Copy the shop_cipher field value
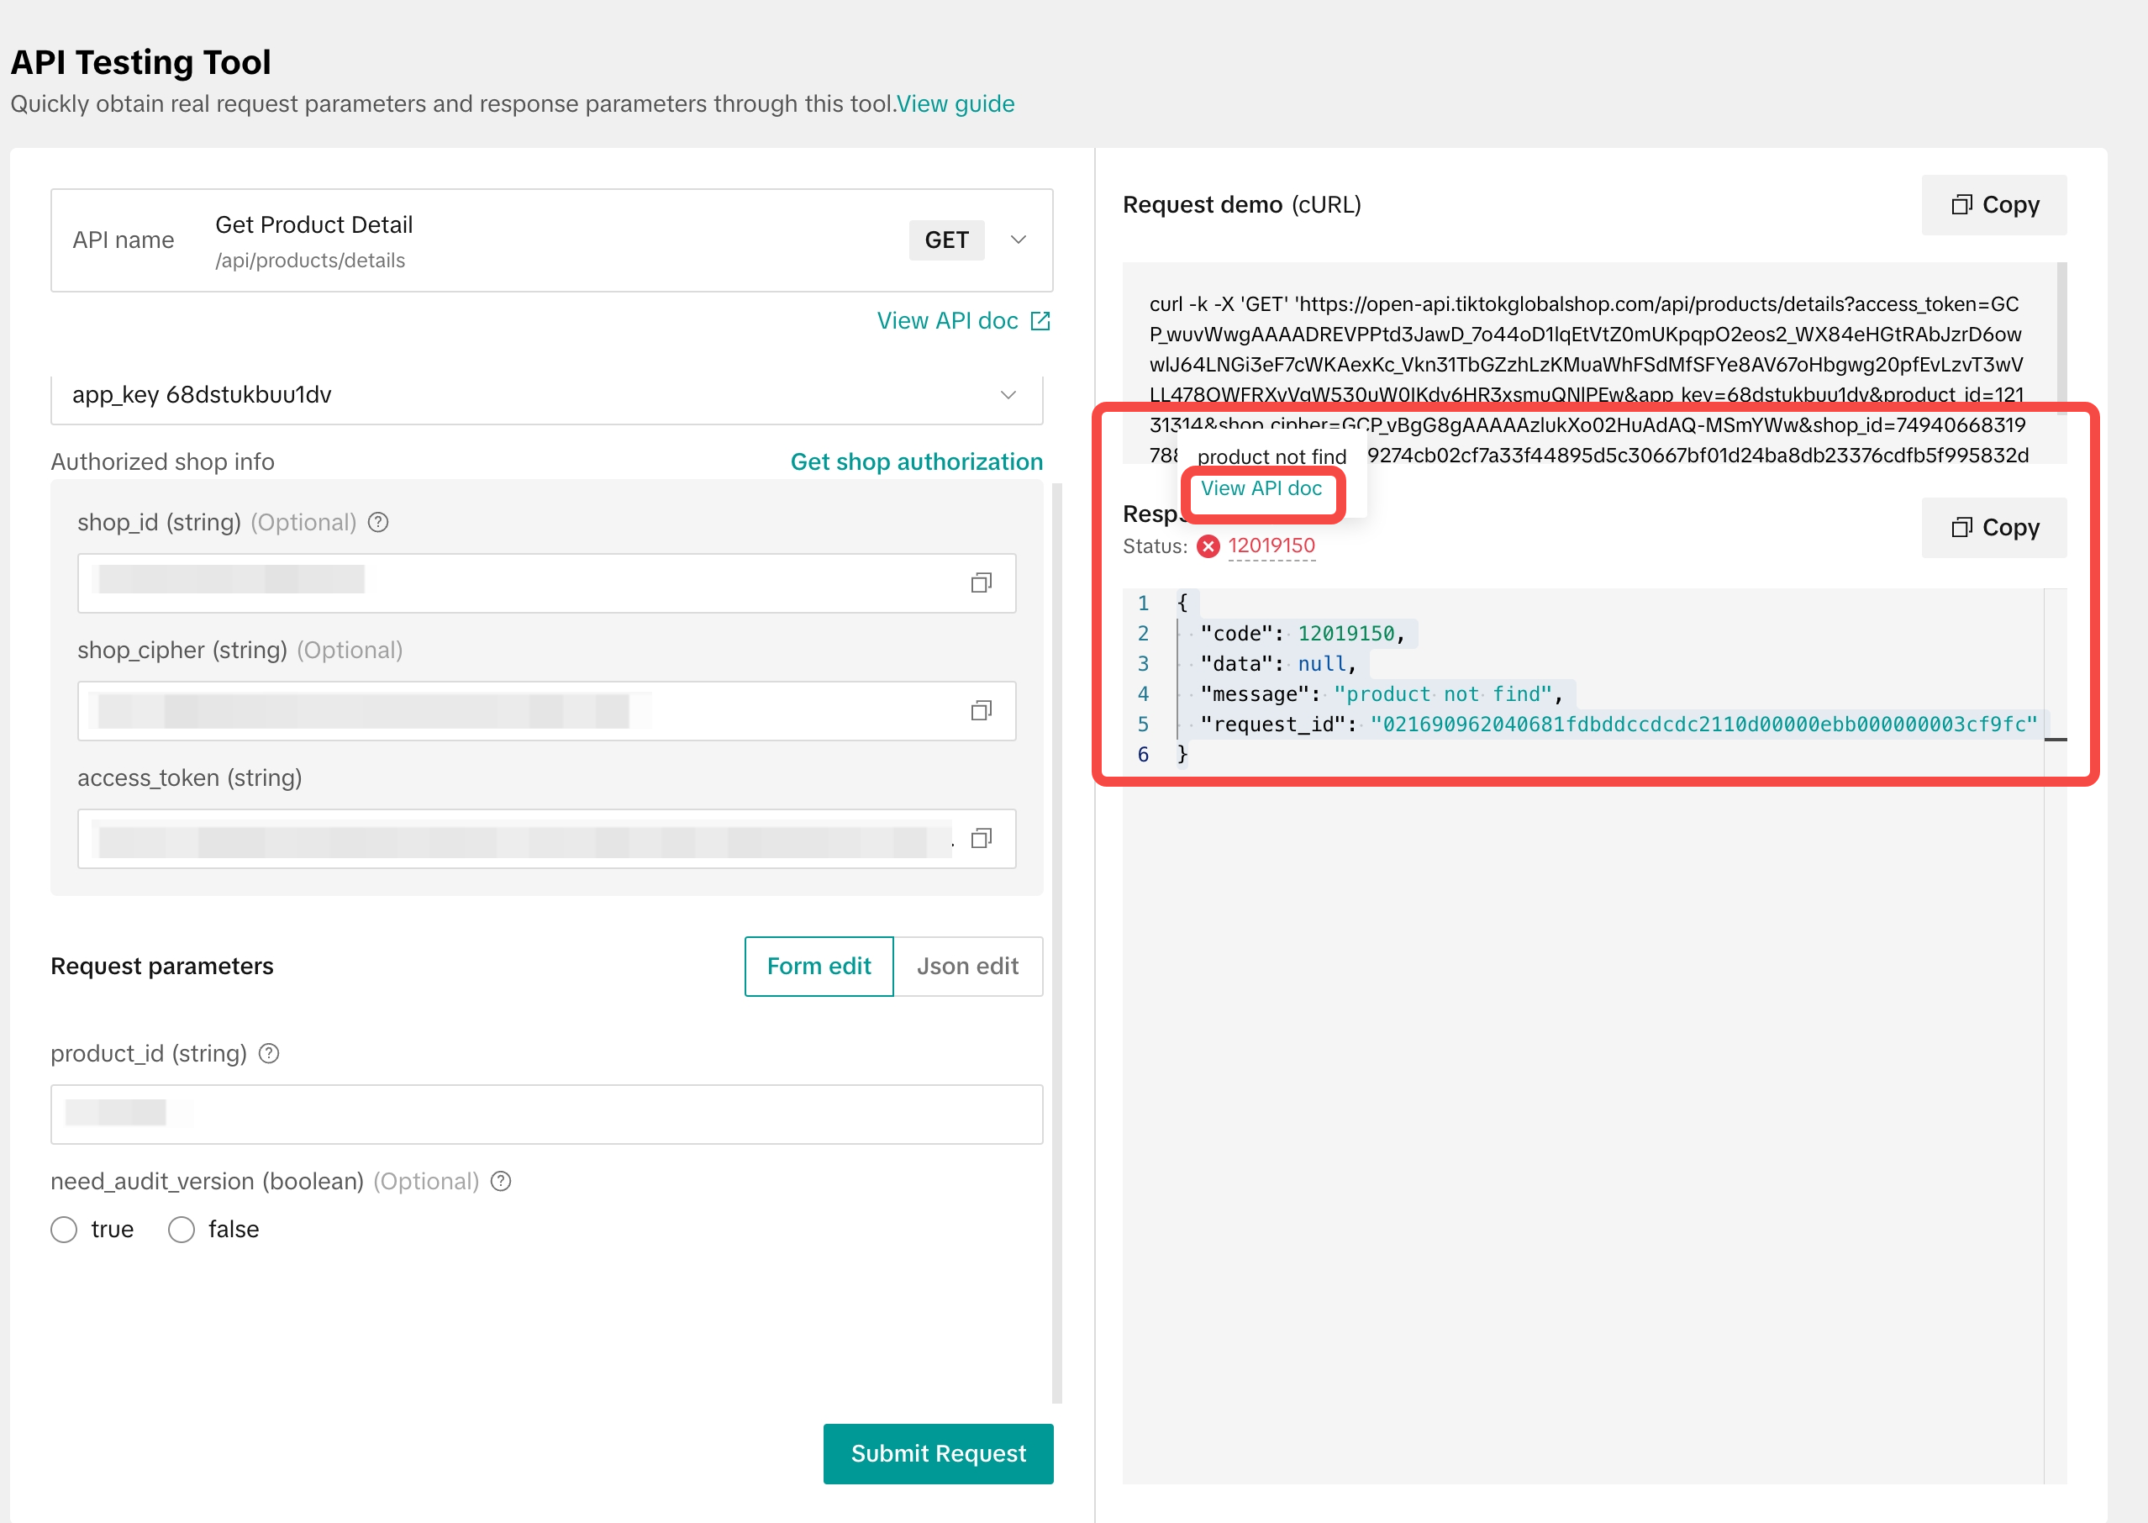The width and height of the screenshot is (2148, 1523). [x=981, y=711]
